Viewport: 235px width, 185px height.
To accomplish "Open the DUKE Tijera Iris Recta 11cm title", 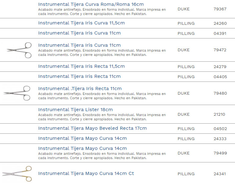I will click(x=80, y=89).
